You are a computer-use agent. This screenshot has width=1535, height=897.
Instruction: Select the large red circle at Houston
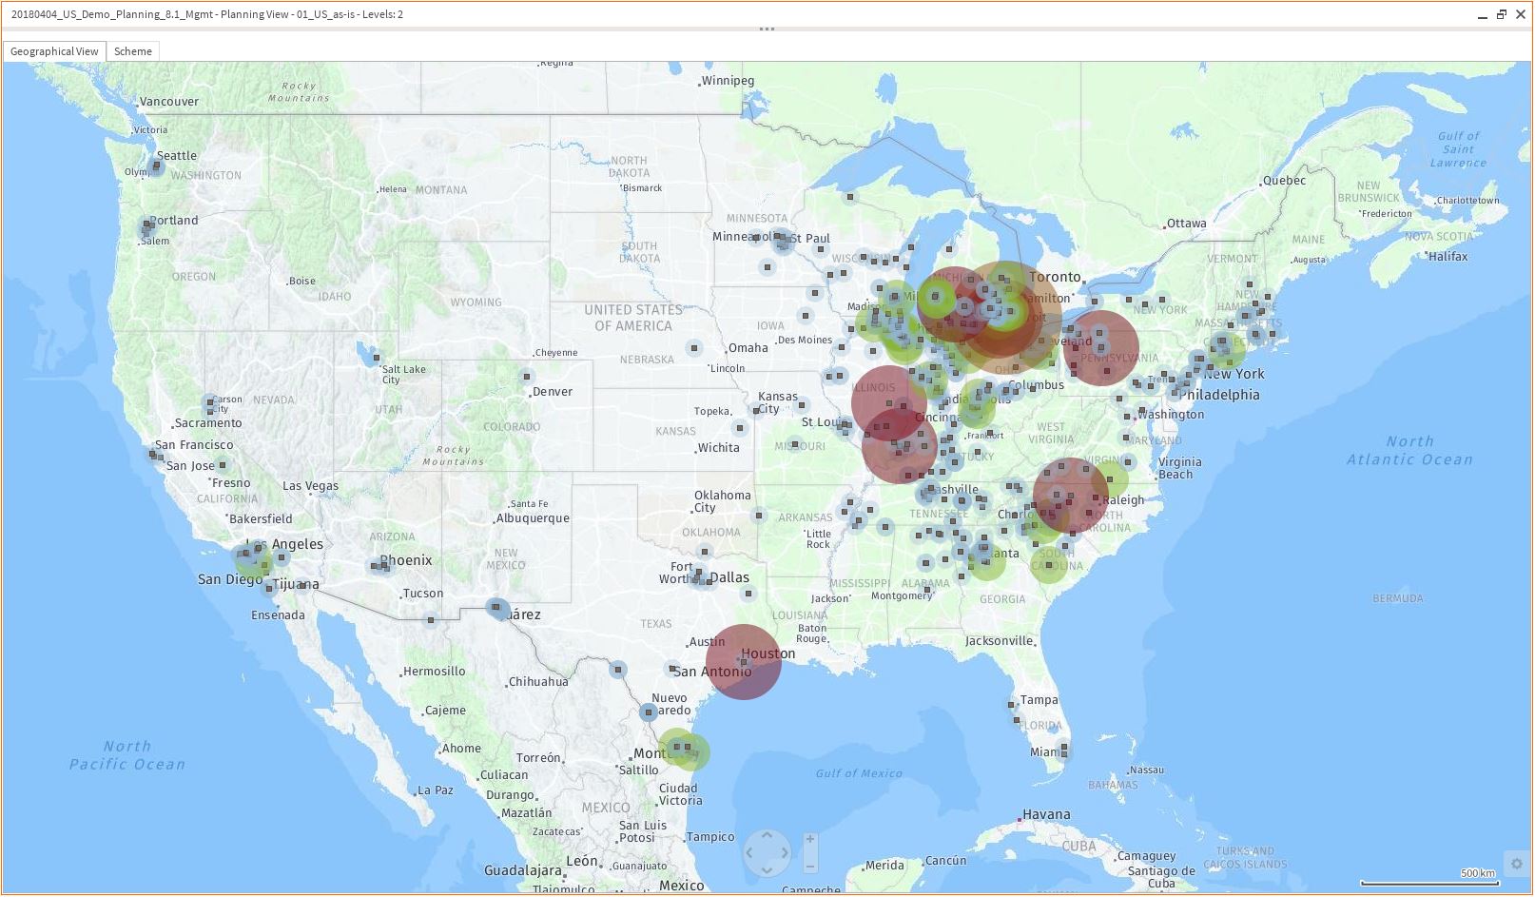click(x=743, y=662)
